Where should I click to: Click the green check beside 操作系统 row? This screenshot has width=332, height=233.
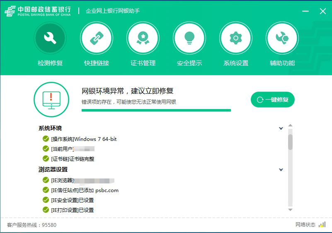tap(46, 139)
